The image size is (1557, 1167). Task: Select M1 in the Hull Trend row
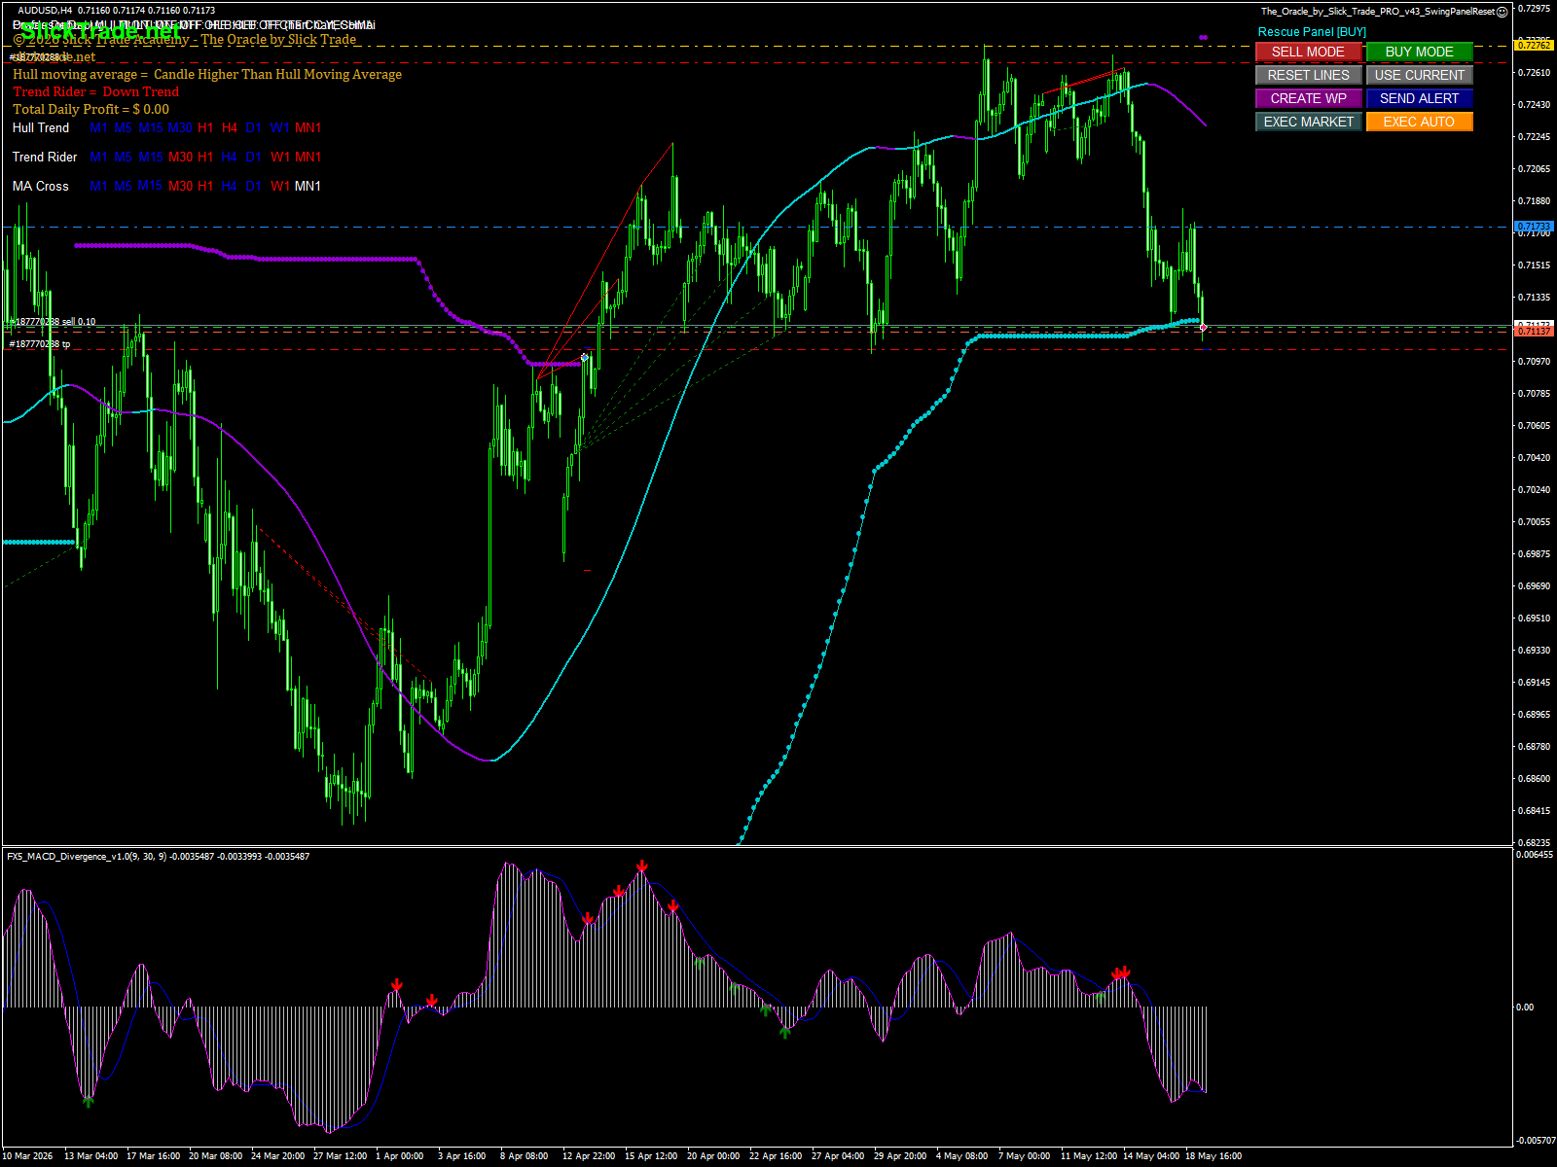click(x=99, y=127)
